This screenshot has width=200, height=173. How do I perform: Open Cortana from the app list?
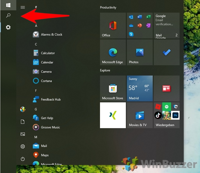[x=42, y=81]
